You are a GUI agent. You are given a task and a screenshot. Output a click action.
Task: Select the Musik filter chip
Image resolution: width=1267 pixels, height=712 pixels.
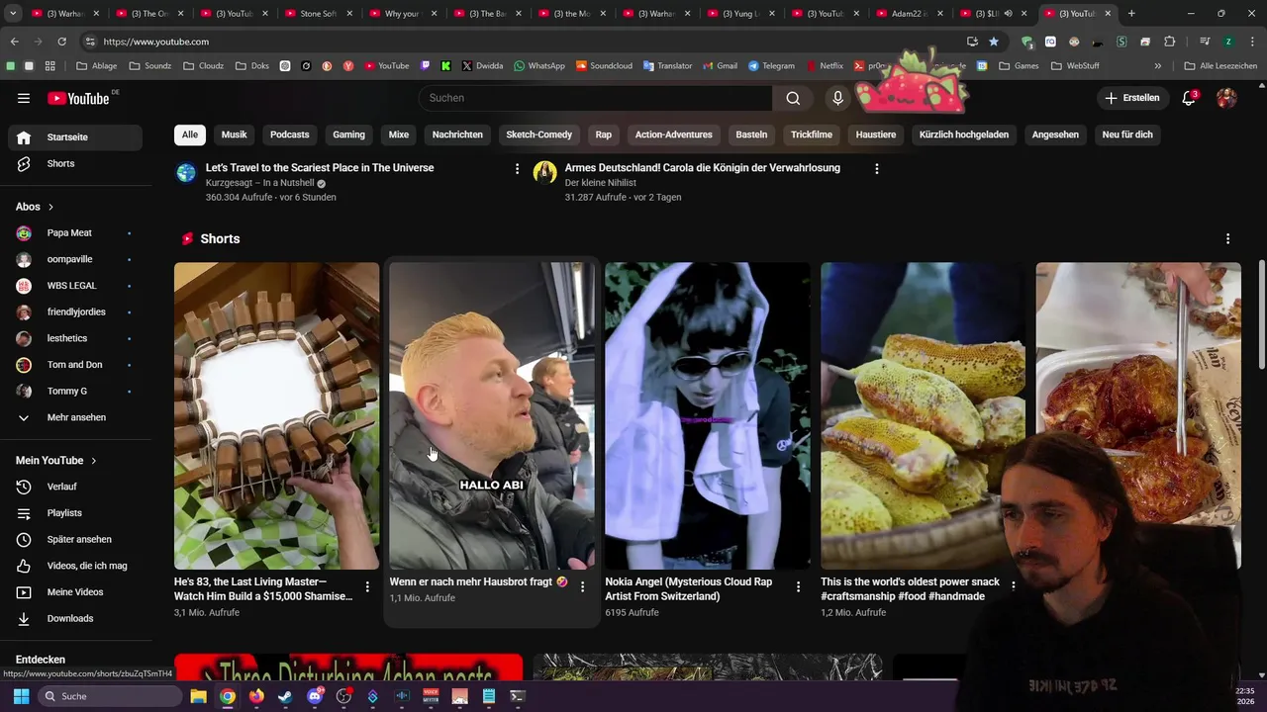[234, 134]
